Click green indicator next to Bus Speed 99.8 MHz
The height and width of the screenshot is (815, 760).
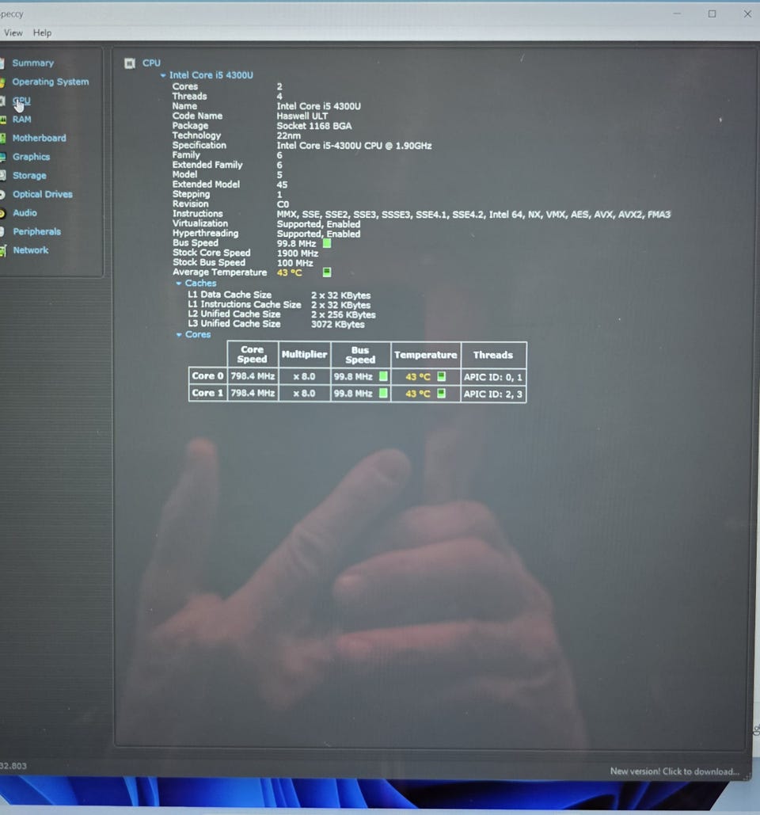click(327, 242)
